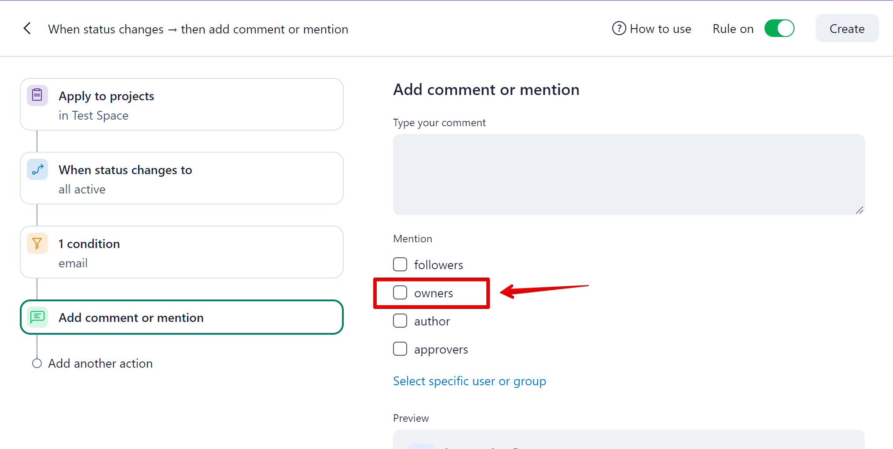Click the question mark help icon
893x449 pixels.
click(619, 29)
